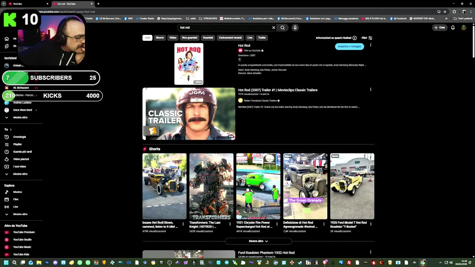The height and width of the screenshot is (267, 475).
Task: Open Video piaciuti in sidebar
Action: pyautogui.click(x=20, y=159)
